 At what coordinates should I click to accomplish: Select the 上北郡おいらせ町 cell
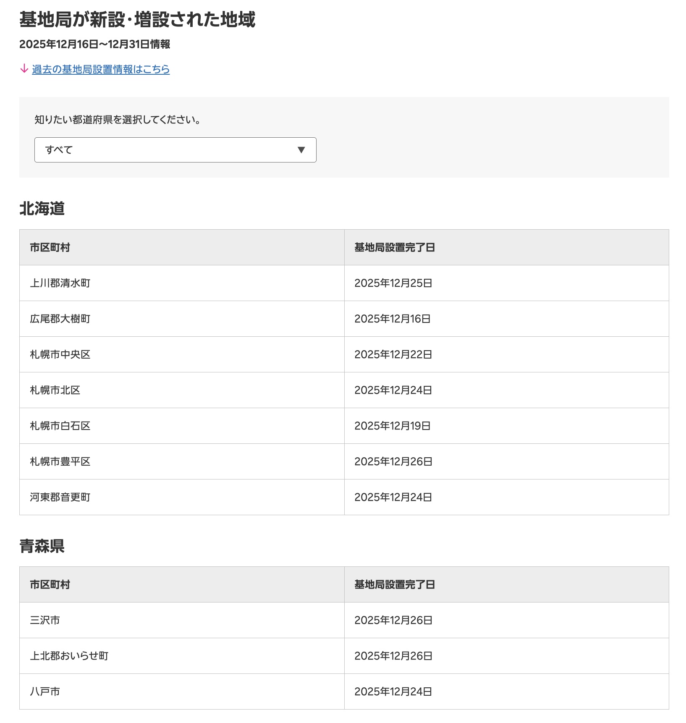[182, 656]
